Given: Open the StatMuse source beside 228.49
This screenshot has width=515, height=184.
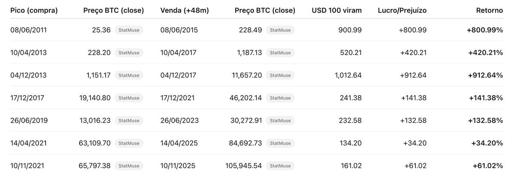Looking at the screenshot, I should 280,30.
